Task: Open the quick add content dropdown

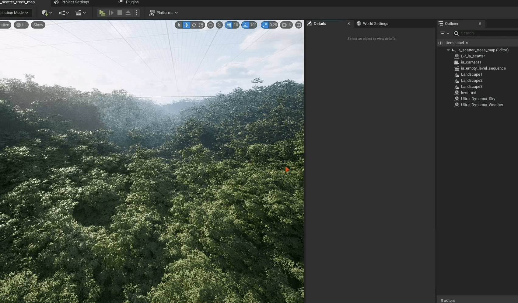Action: tap(47, 13)
